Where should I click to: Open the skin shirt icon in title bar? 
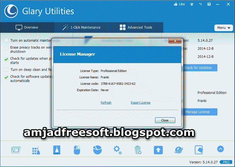[192, 4]
